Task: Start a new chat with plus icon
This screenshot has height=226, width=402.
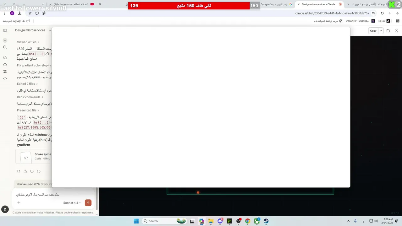Action: point(5,40)
